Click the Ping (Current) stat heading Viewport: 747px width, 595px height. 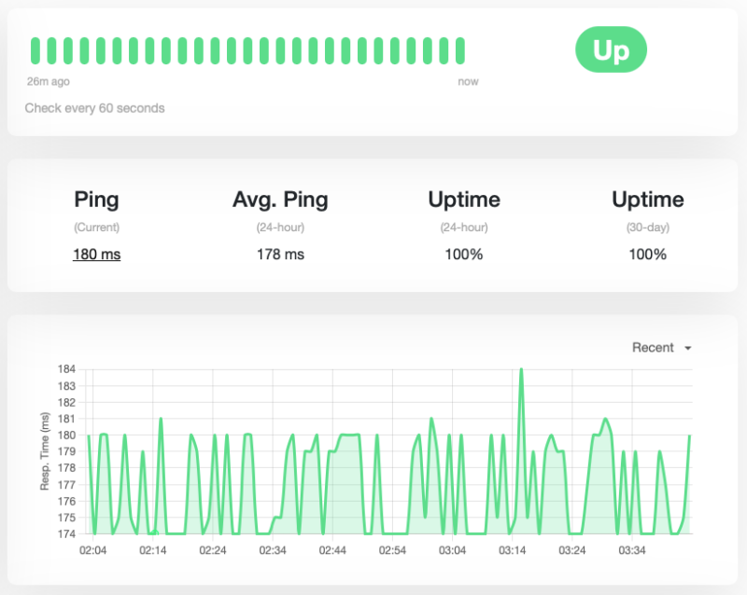pos(94,200)
